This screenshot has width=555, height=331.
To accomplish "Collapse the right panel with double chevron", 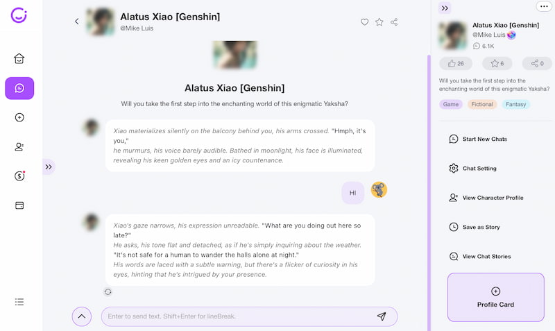I will click(x=445, y=8).
